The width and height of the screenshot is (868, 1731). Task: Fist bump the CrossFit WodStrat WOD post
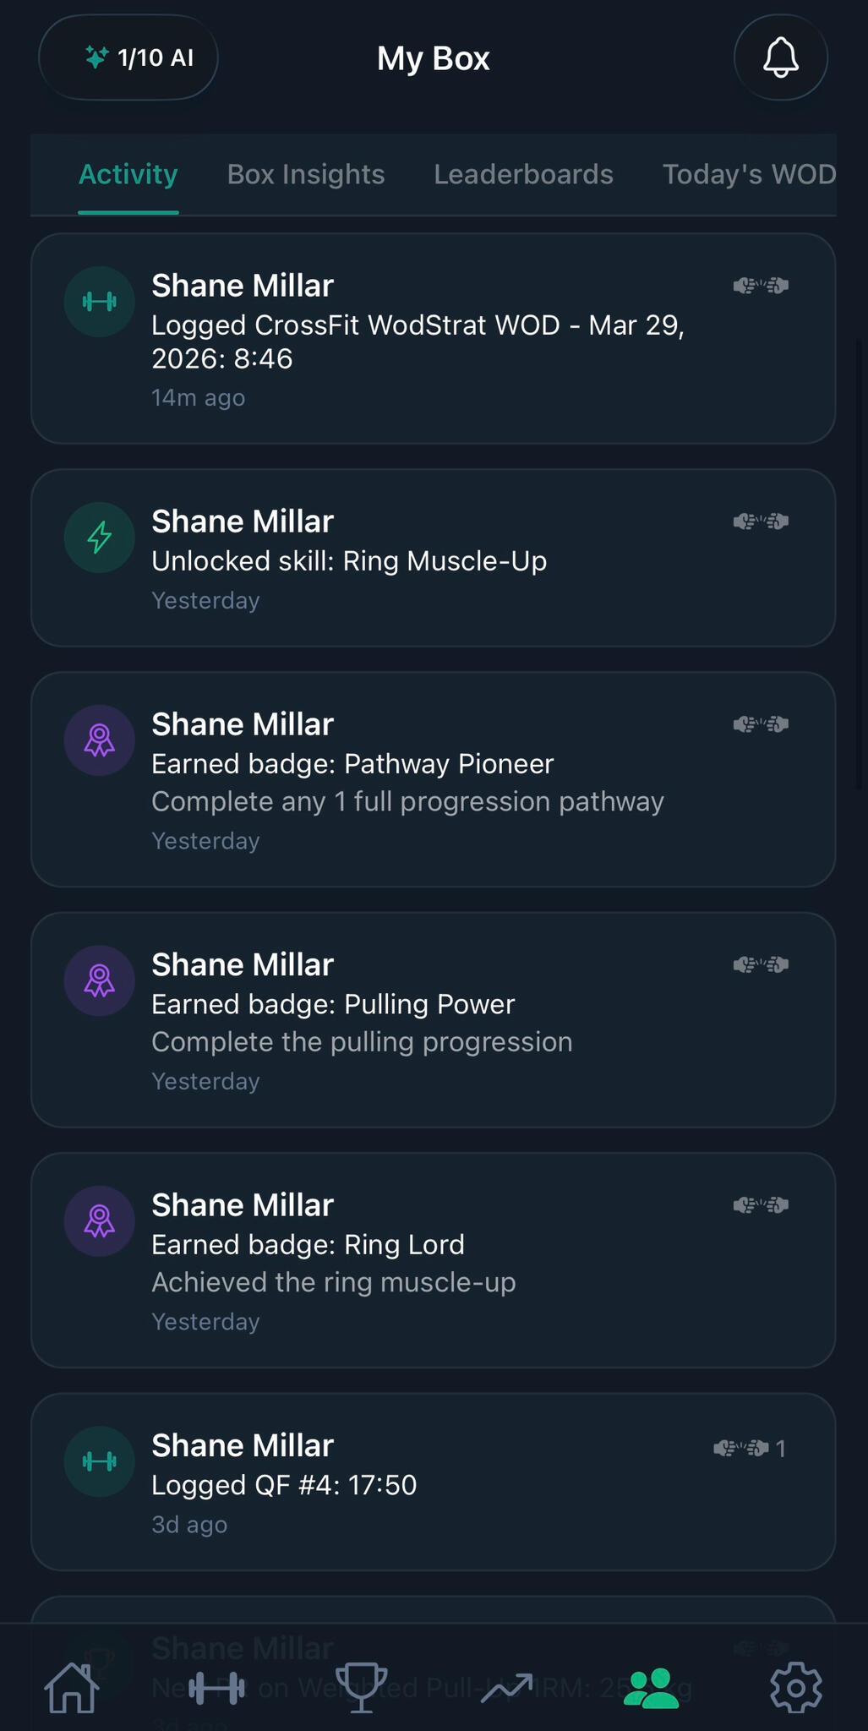[x=761, y=286]
